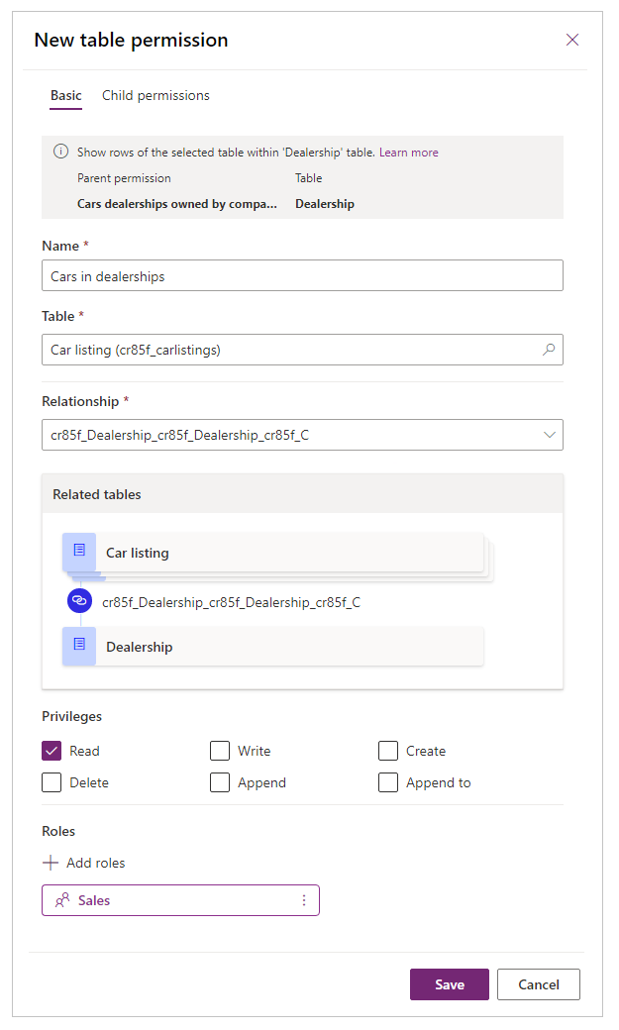Screen dimensions: 619x1030
Task: Enable the Delete privilege
Action: [52, 782]
